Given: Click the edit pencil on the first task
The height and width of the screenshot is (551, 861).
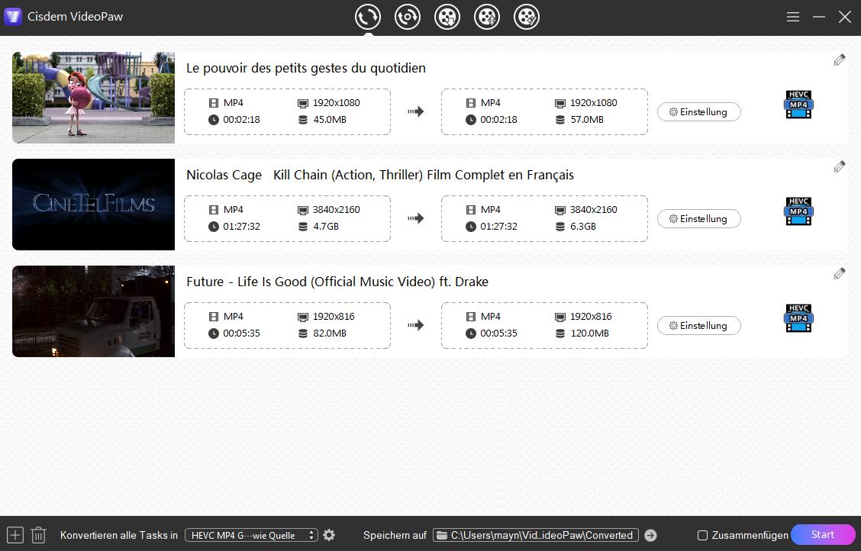Looking at the screenshot, I should (x=840, y=60).
